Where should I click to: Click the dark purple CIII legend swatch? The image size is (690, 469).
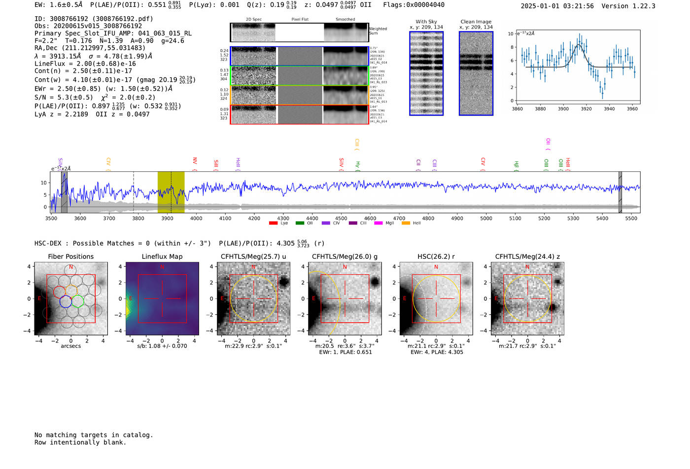pos(353,223)
